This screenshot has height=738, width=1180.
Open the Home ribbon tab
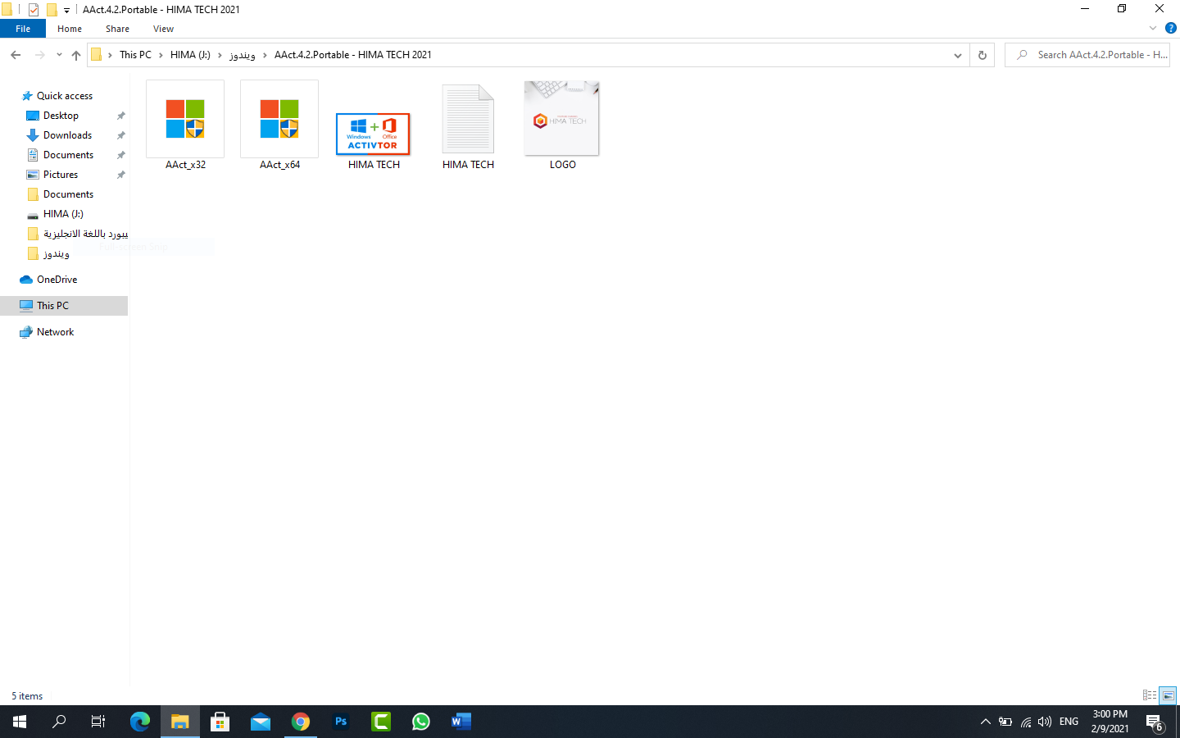[70, 29]
